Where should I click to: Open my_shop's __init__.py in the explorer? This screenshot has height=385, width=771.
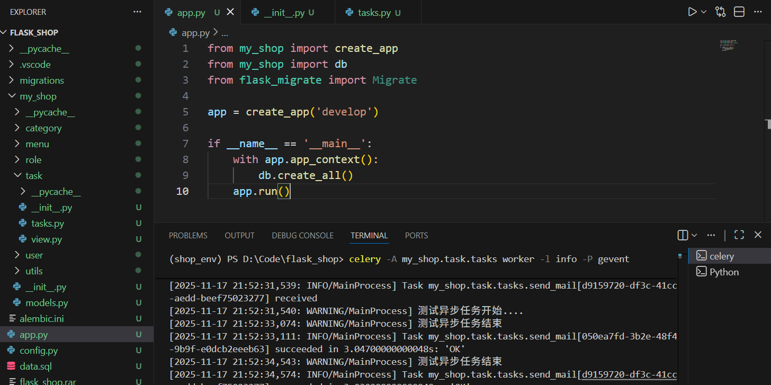click(x=77, y=287)
